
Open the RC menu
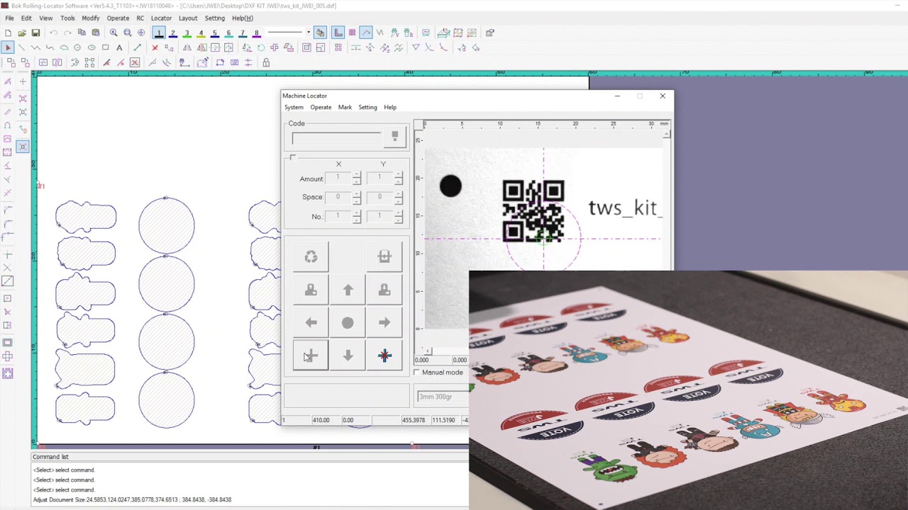point(140,18)
